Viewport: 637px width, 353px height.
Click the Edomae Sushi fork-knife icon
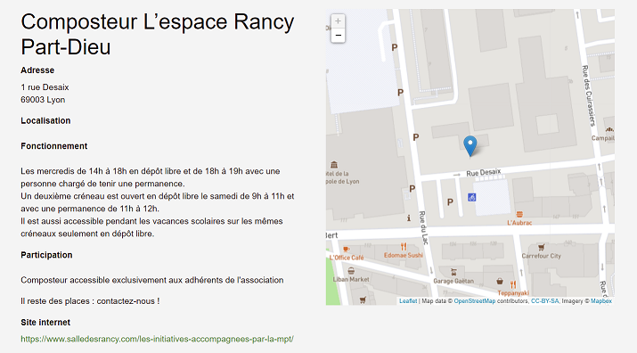pyautogui.click(x=404, y=246)
